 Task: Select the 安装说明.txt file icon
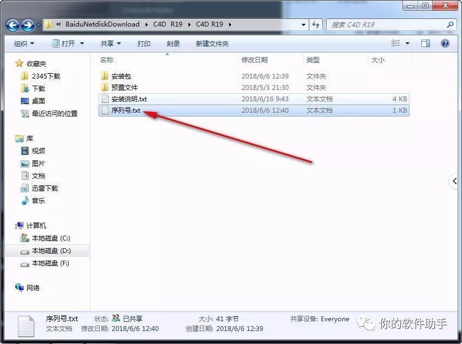click(x=105, y=99)
